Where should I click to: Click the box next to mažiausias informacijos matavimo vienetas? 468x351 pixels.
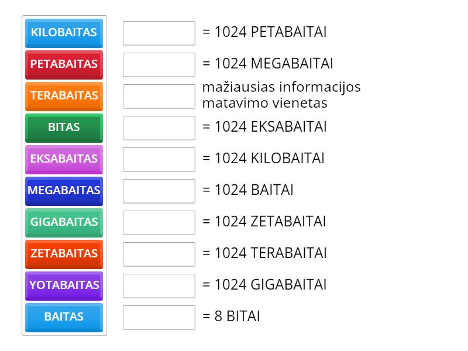point(159,97)
